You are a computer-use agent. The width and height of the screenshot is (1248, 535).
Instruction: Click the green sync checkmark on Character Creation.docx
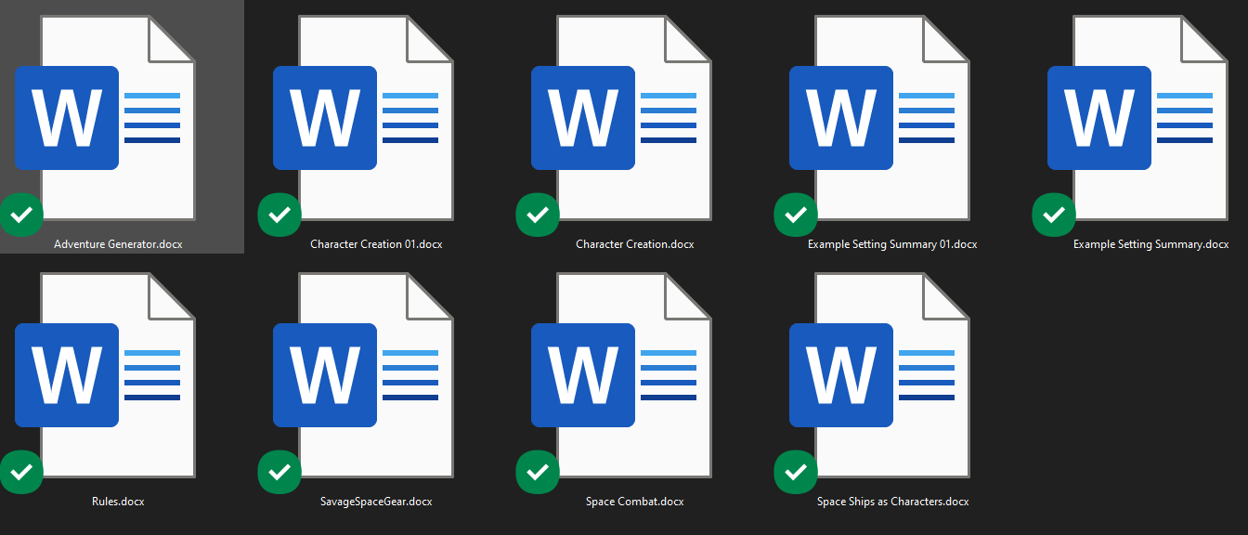pyautogui.click(x=538, y=215)
